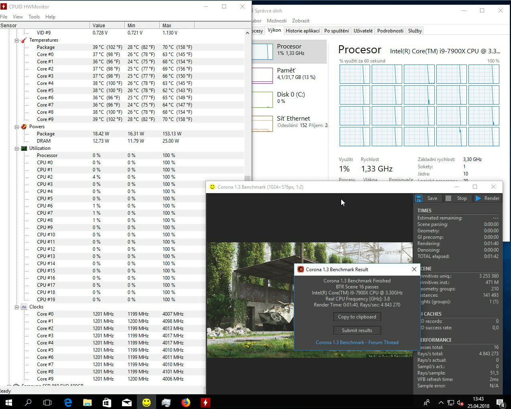
Task: Select the Package temperature row
Action: [x=122, y=47]
